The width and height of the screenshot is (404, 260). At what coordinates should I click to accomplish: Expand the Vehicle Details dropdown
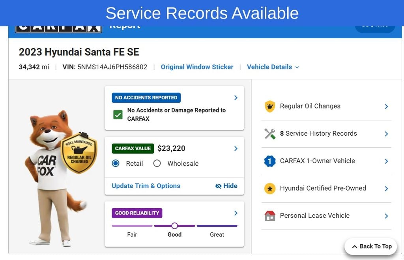273,67
